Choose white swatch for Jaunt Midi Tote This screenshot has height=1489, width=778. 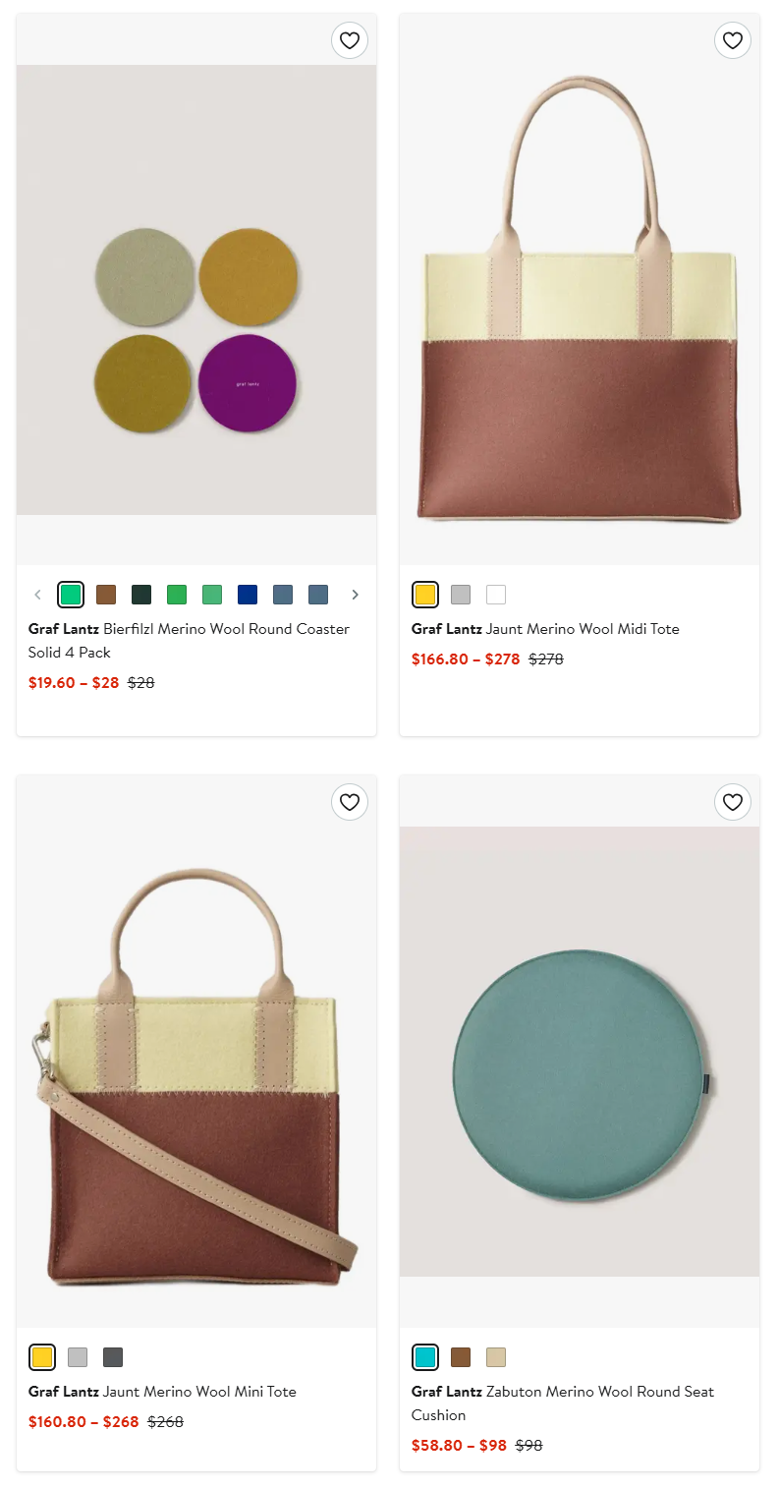coord(496,595)
